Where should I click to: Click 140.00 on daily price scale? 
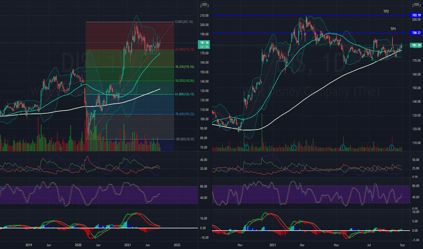coord(416,101)
